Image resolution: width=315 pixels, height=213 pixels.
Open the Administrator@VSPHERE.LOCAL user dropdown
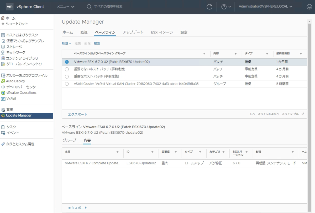pos(265,7)
